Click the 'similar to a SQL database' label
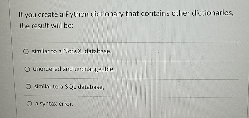The height and width of the screenshot is (118, 249). [69, 87]
